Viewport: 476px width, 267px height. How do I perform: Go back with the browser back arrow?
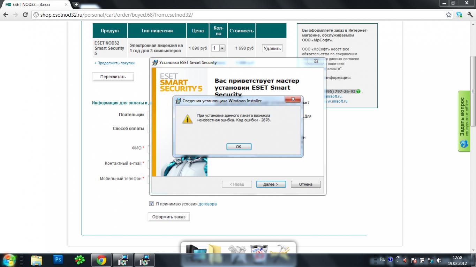[x=6, y=15]
